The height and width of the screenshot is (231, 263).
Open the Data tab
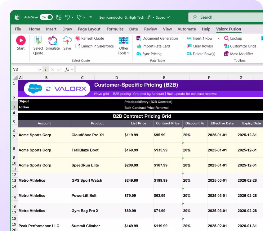coord(133,29)
